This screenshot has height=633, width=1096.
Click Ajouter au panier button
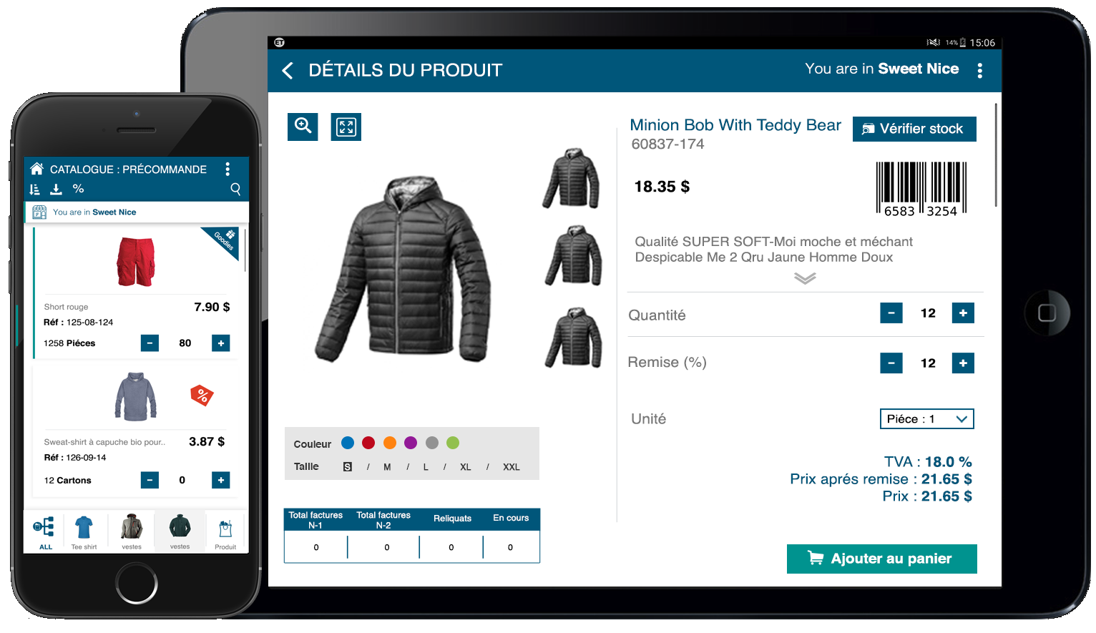coord(882,559)
